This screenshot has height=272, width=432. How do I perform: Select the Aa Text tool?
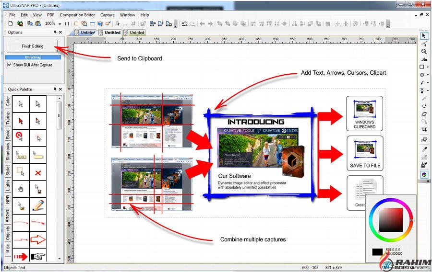[424, 59]
